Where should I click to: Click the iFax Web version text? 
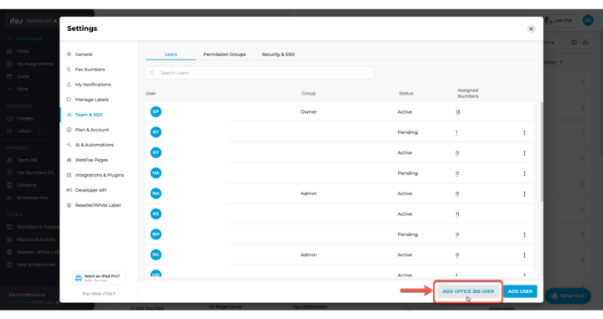pyautogui.click(x=99, y=294)
